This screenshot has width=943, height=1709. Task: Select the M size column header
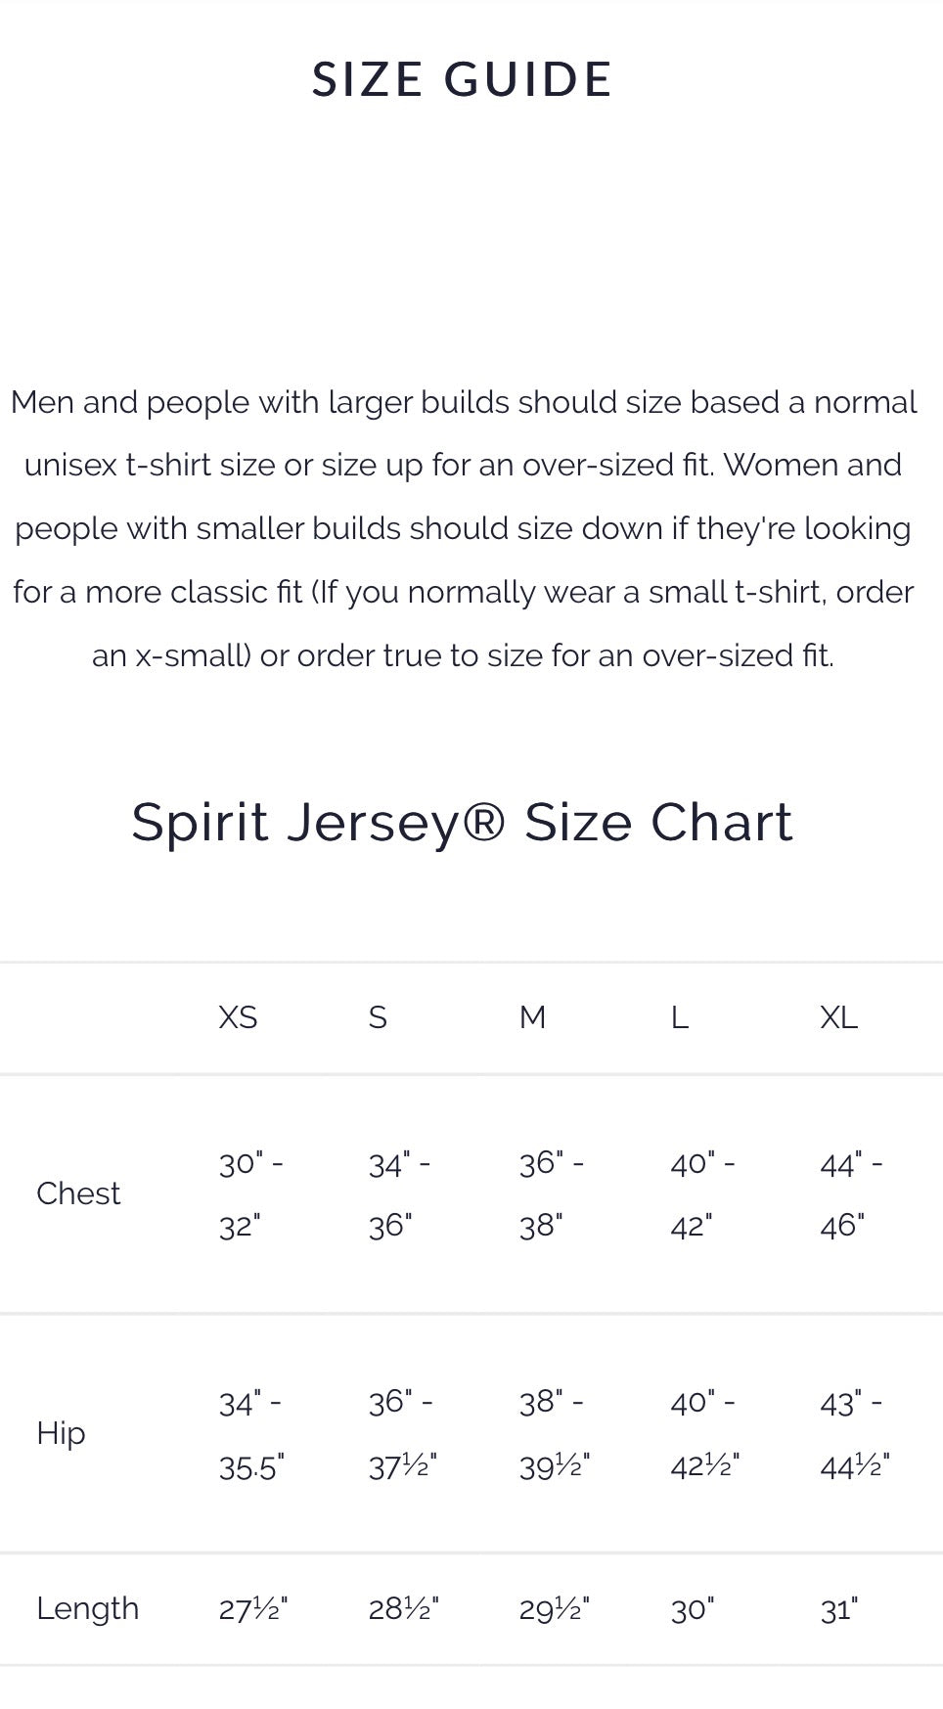[x=532, y=1017]
